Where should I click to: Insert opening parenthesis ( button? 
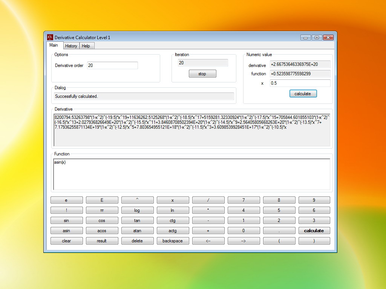tap(279, 241)
